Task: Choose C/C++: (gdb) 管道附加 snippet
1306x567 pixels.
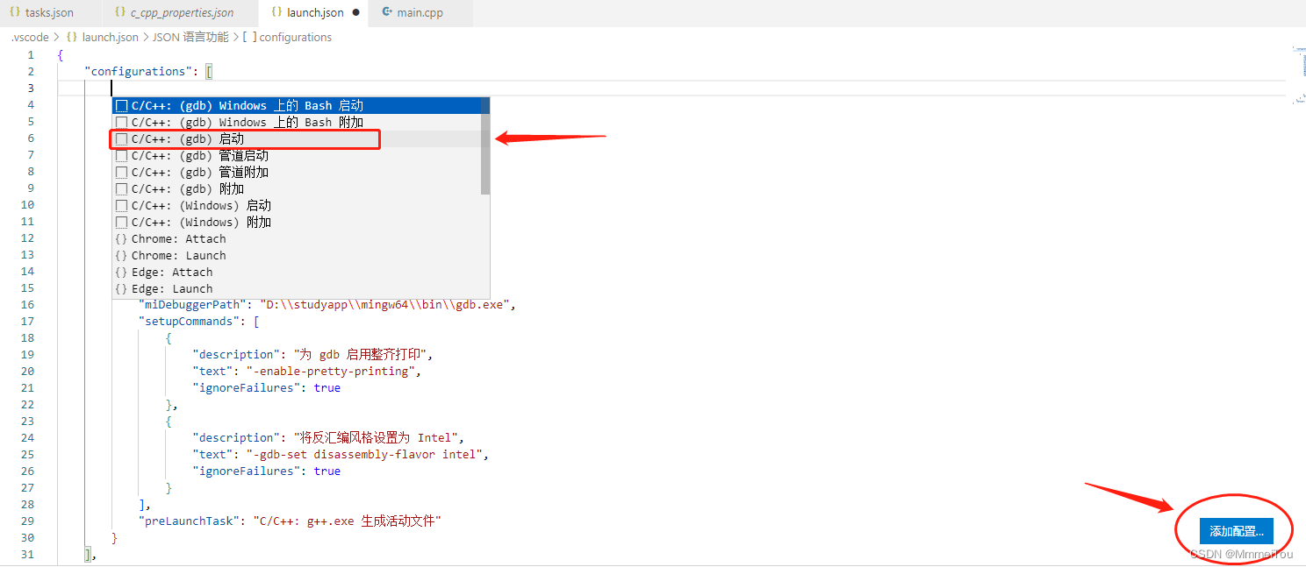Action: click(x=297, y=172)
